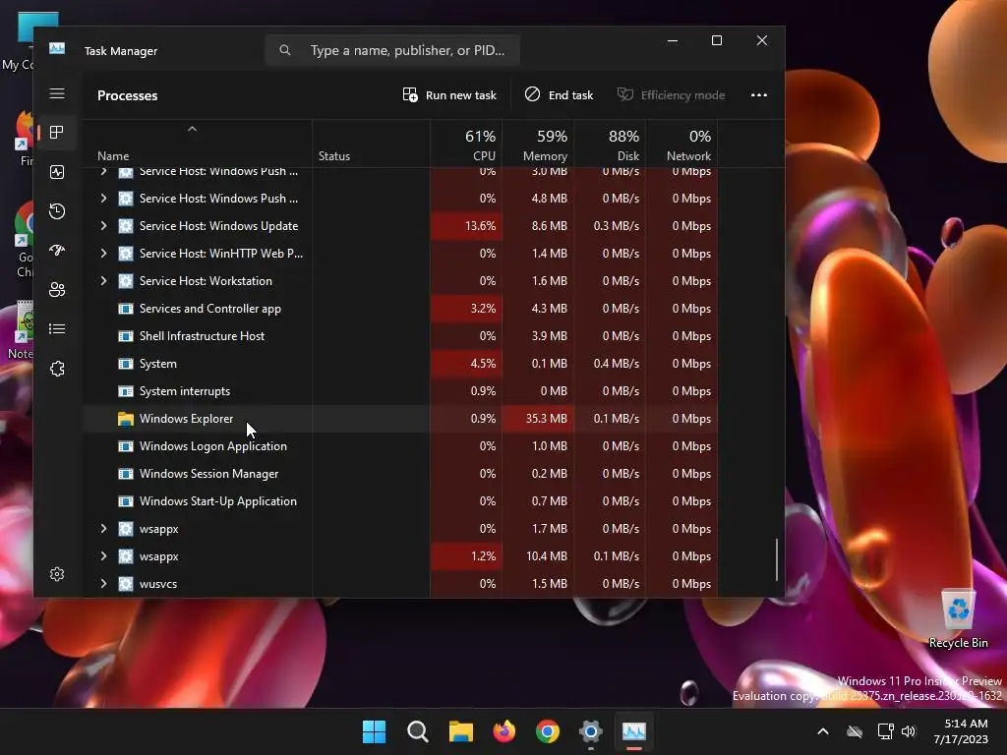Launch Chrome from the taskbar
The height and width of the screenshot is (755, 1007).
coord(548,731)
